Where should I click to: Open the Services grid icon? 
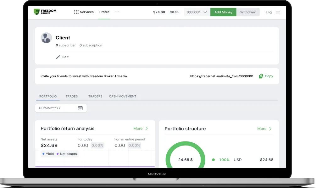click(x=76, y=12)
